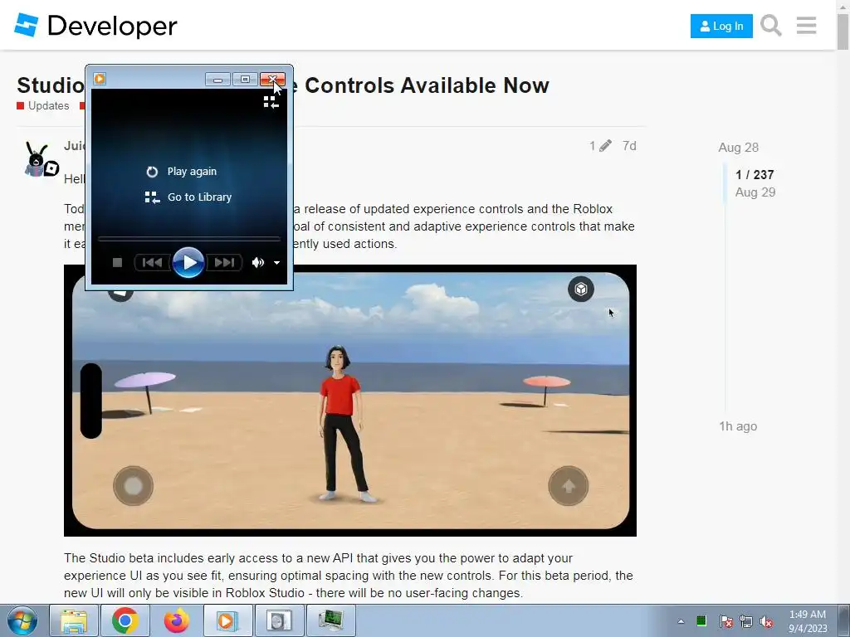Click the Windows Media Player title bar icon
The height and width of the screenshot is (637, 850).
100,79
